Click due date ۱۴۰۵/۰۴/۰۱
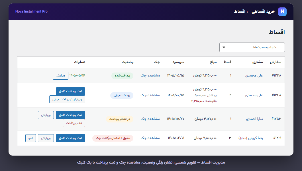302x171 pixels. [x=176, y=138]
